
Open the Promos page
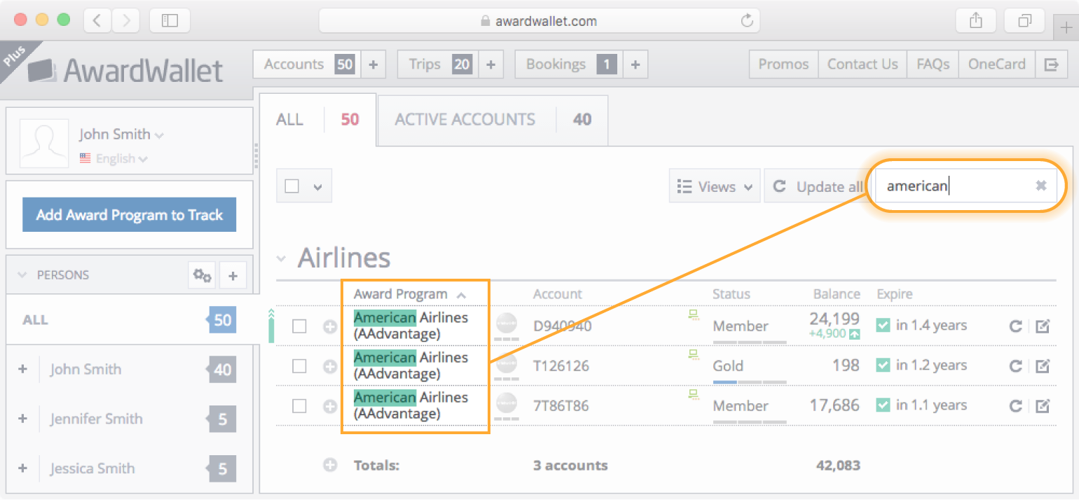click(x=783, y=64)
